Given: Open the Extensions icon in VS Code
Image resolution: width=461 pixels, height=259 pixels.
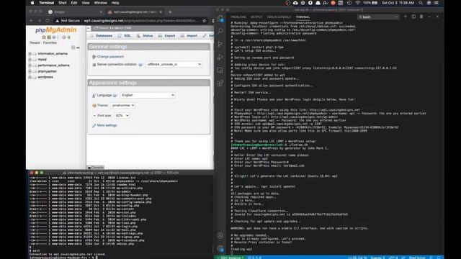Looking at the screenshot, I should coord(220,83).
